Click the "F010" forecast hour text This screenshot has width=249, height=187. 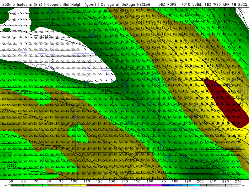coord(186,5)
